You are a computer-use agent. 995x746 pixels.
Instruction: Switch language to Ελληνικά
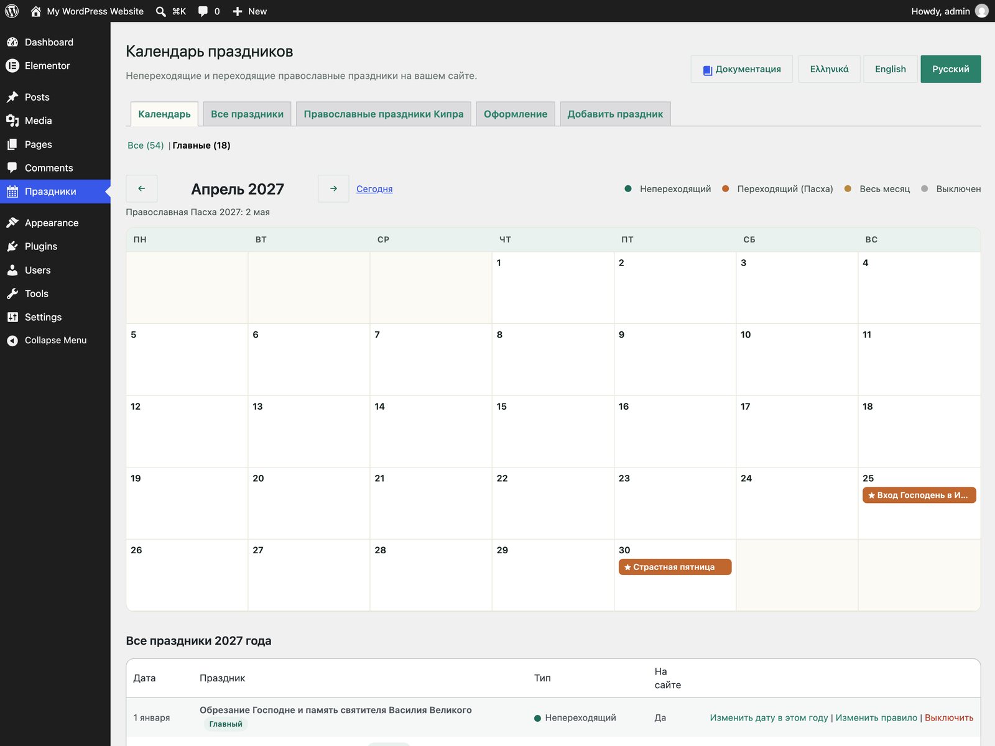click(x=829, y=69)
